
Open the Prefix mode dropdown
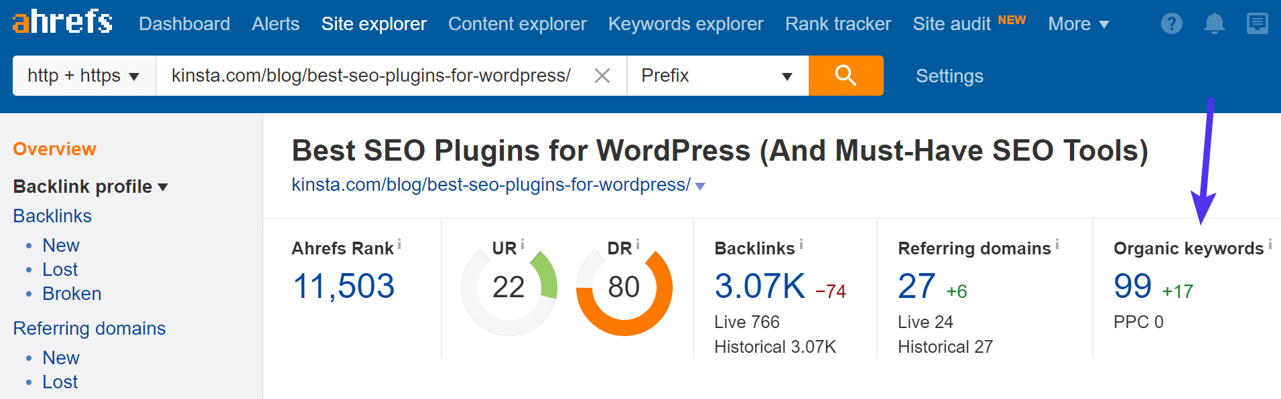coord(717,76)
